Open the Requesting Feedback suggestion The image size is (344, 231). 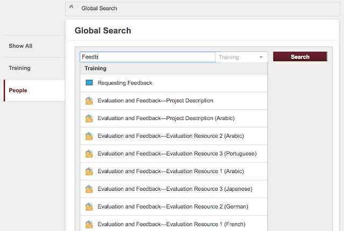pyautogui.click(x=125, y=83)
